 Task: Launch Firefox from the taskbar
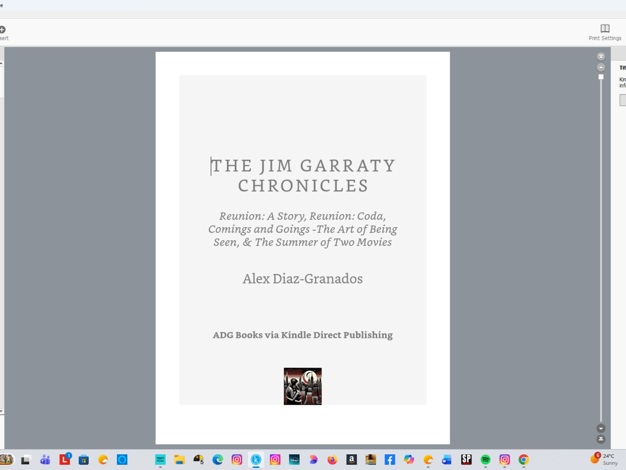coord(331,460)
